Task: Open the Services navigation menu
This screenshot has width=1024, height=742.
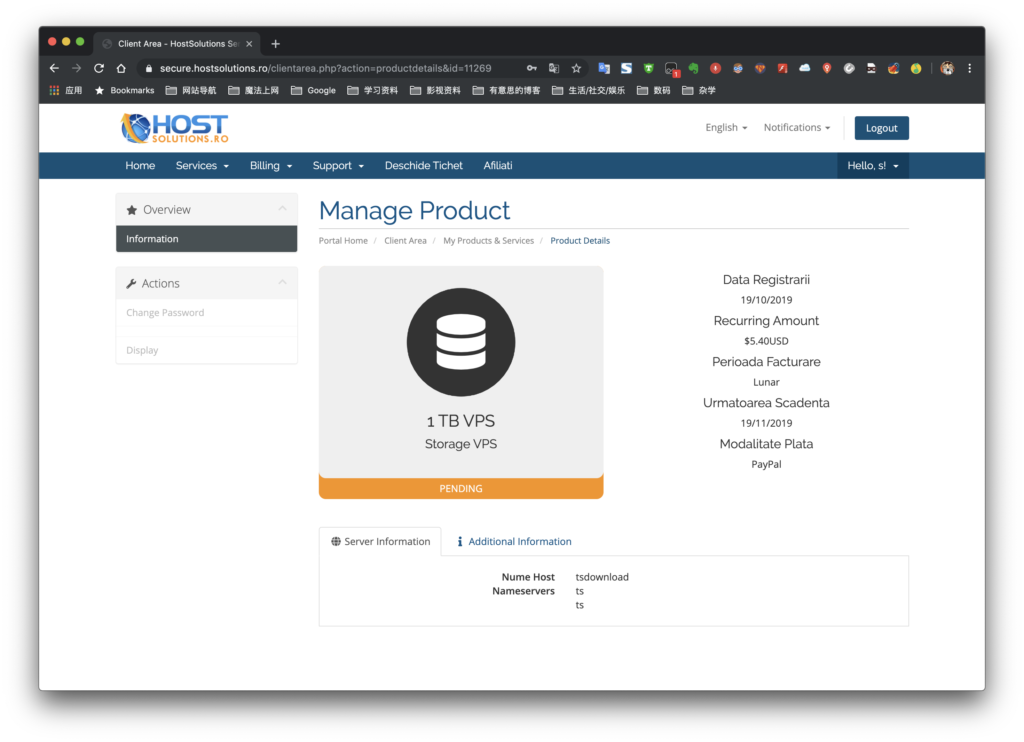Action: point(202,166)
